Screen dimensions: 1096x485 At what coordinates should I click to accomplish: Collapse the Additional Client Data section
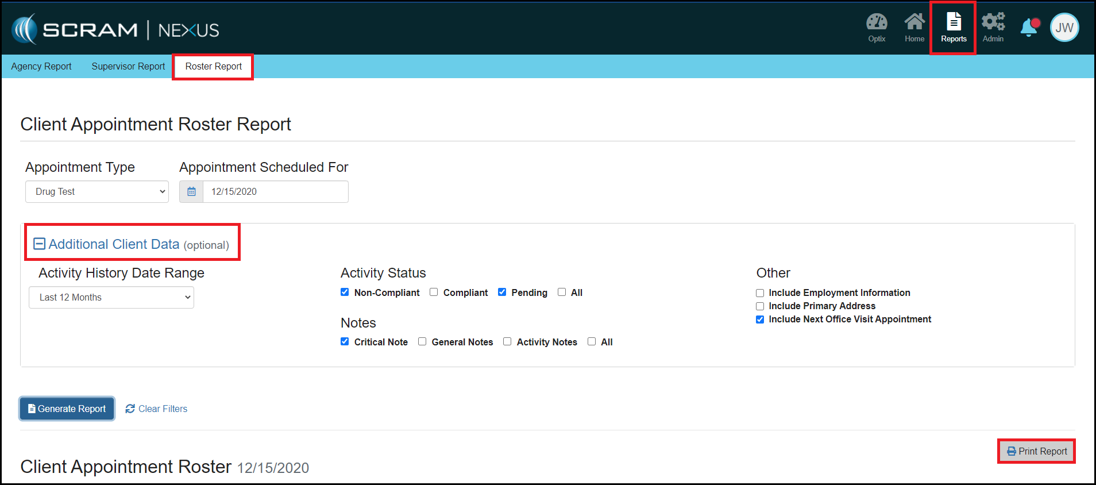[39, 244]
